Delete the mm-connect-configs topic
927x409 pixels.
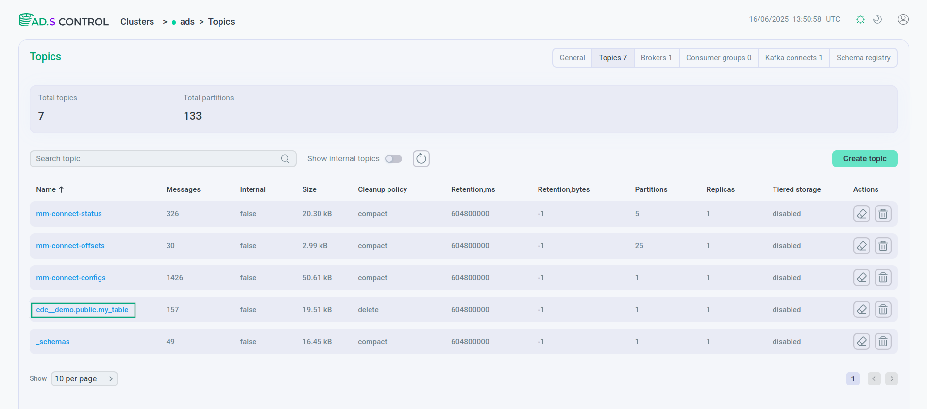coord(883,278)
